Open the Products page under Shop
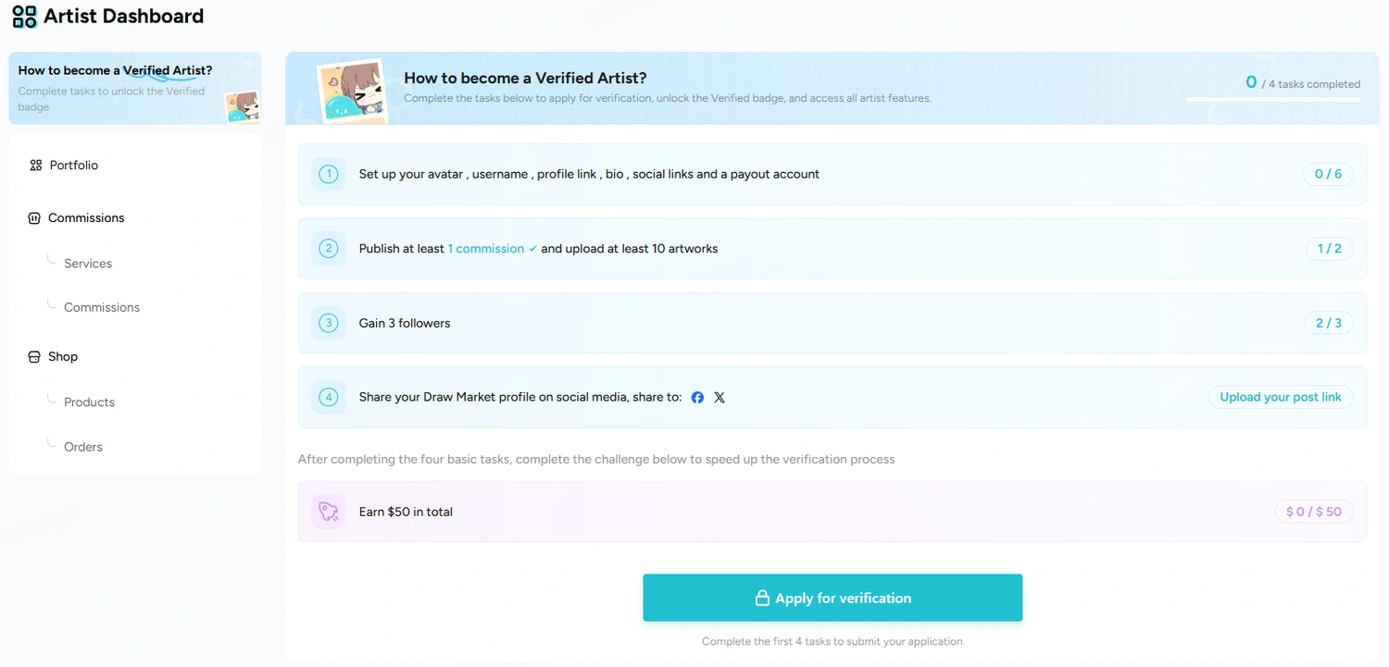1389x667 pixels. 89,402
